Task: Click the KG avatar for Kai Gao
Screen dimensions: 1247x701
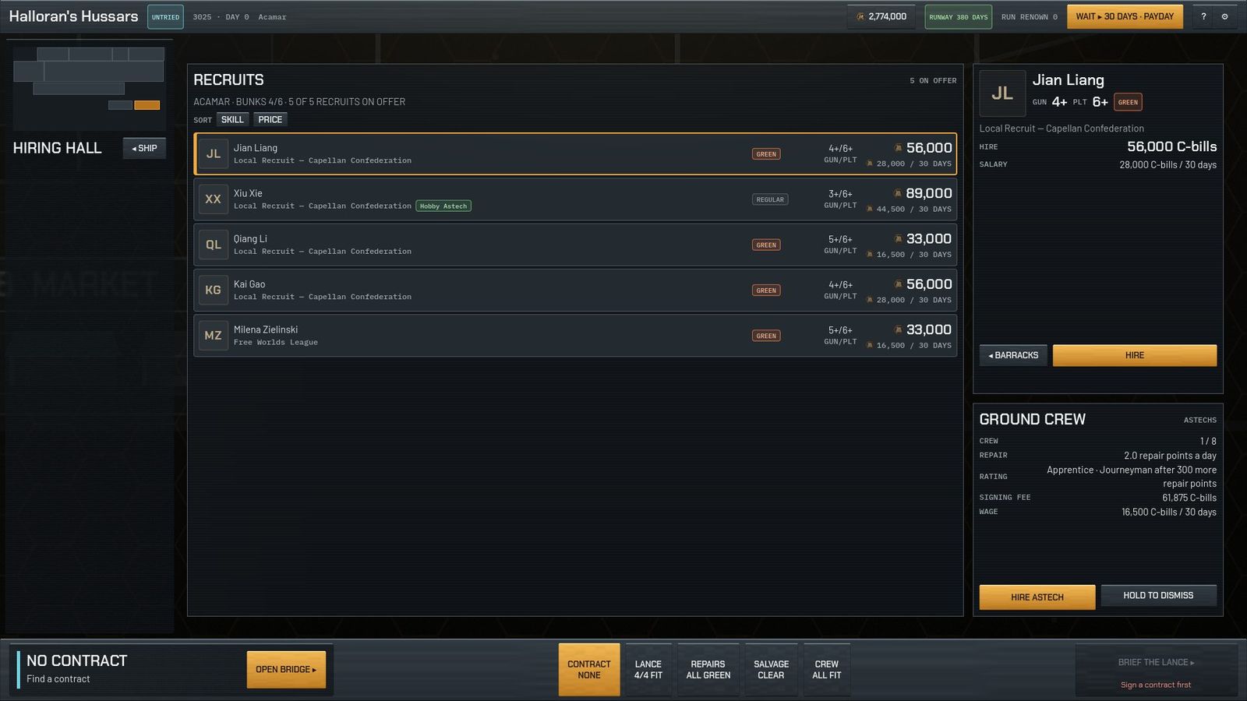Action: coord(214,290)
